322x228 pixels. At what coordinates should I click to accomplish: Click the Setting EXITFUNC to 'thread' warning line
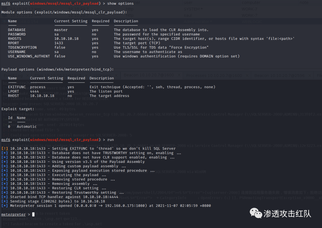pyautogui.click(x=89, y=149)
